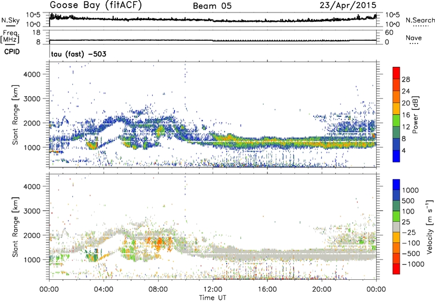Click the '28' tick on Power colorbar
The image size is (435, 301).
(406, 79)
